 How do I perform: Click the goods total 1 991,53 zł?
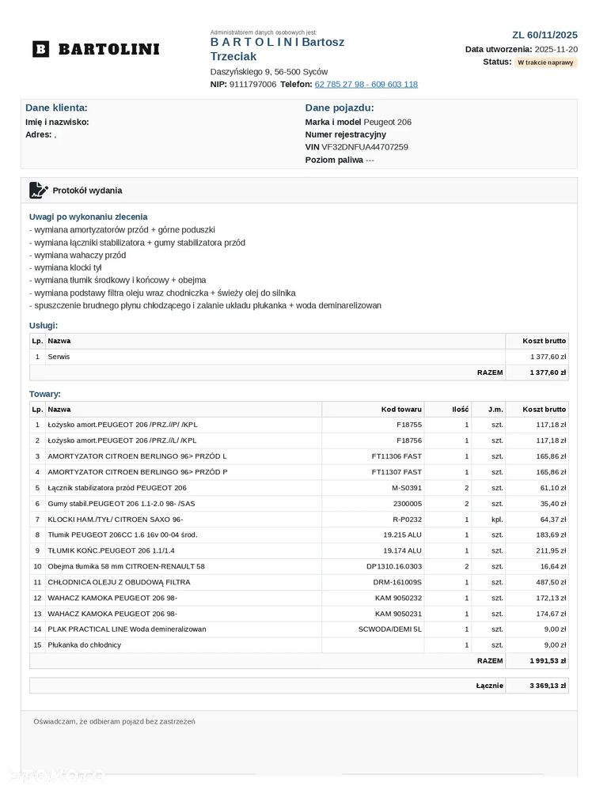click(x=548, y=661)
